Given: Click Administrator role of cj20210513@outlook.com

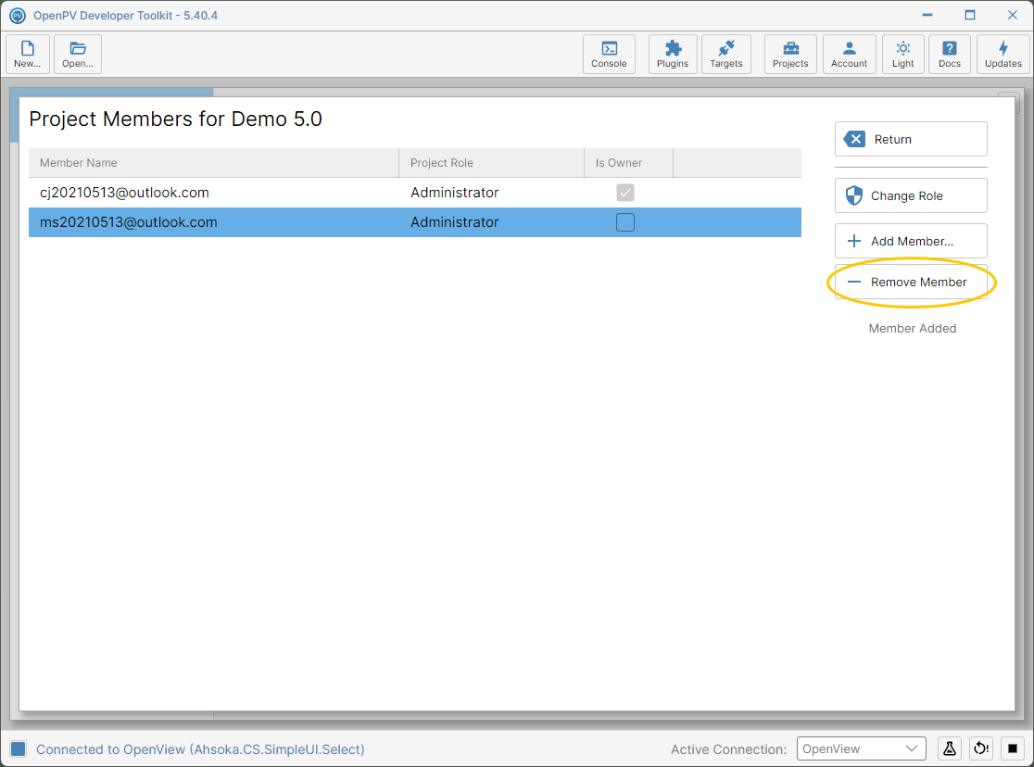Looking at the screenshot, I should point(454,193).
